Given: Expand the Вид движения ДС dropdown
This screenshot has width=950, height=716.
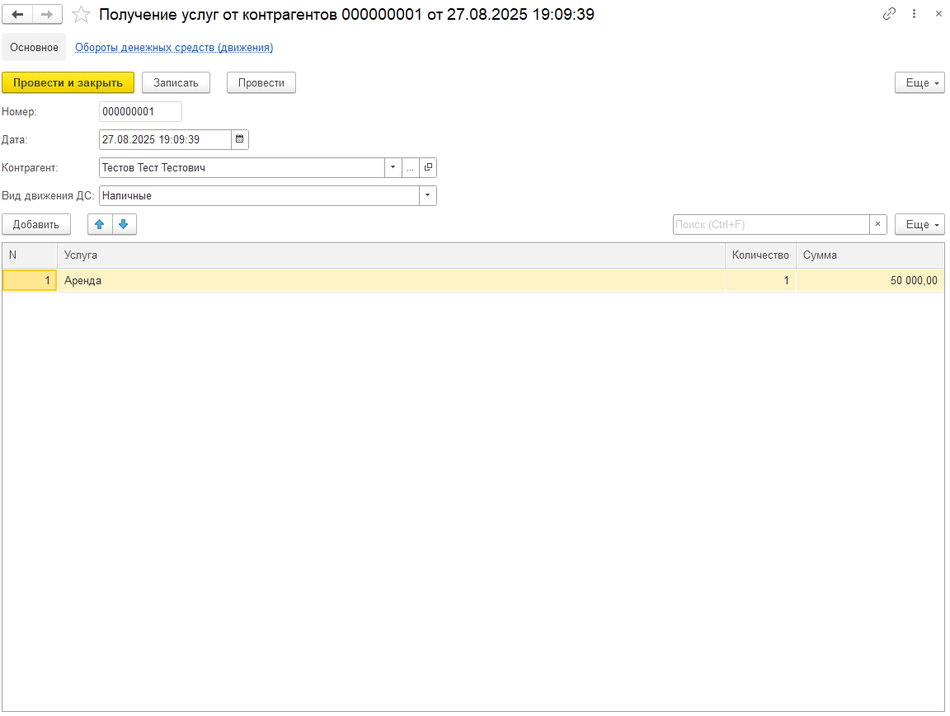Looking at the screenshot, I should click(427, 195).
